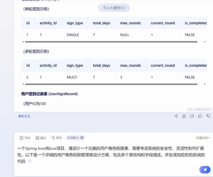The width and height of the screenshot is (213, 177).
Task: Click the 用户签到记录表 (UserSignRecord) heading
Action: point(49,94)
